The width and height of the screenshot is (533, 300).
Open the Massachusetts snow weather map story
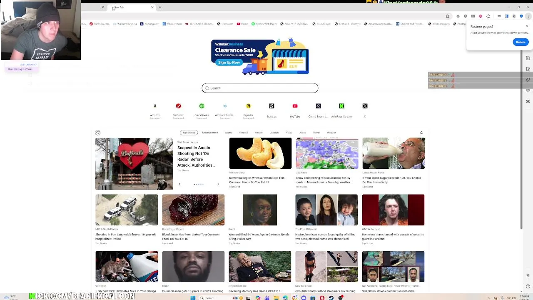tap(327, 153)
